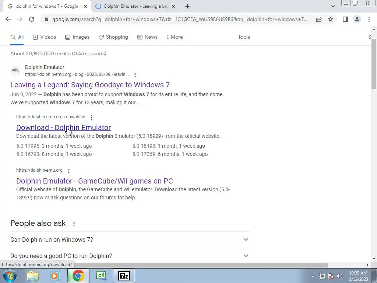Image resolution: width=377 pixels, height=283 pixels.
Task: Open the 'People also ask' options menu
Action: click(x=74, y=224)
